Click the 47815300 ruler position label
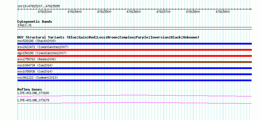The width and height of the screenshot is (260, 120). pyautogui.click(x=45, y=12)
